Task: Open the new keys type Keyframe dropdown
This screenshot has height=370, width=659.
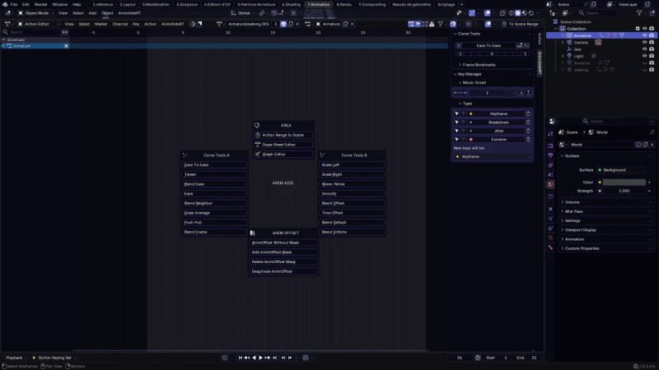Action: (x=493, y=156)
